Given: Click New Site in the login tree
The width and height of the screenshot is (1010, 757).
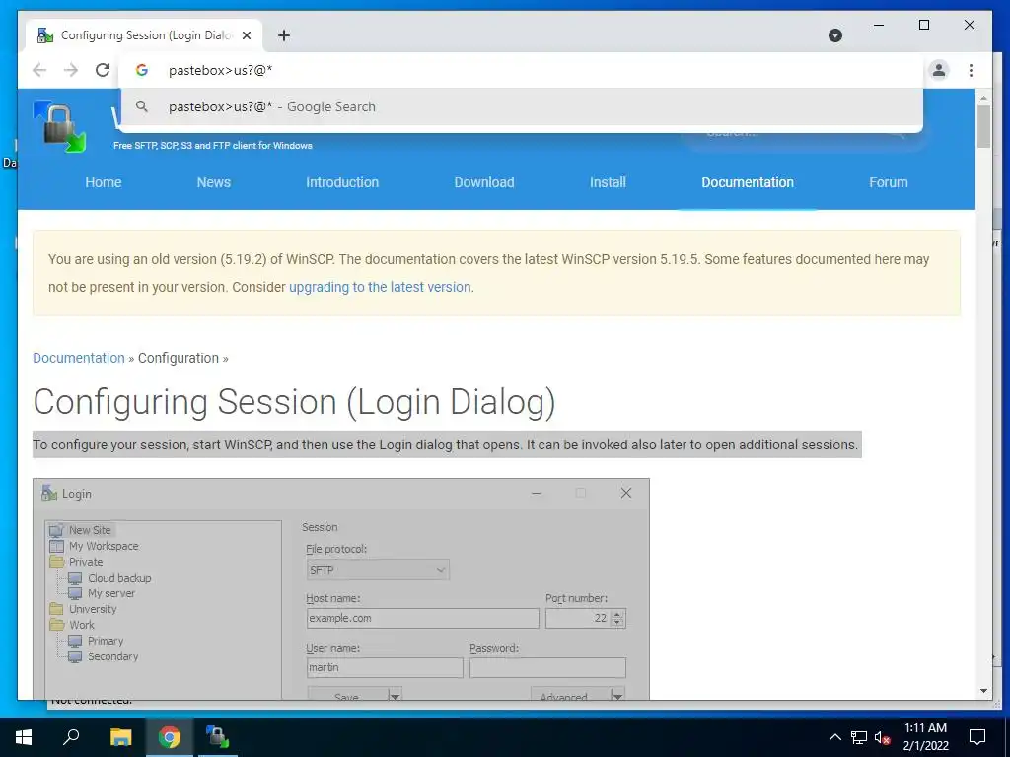Looking at the screenshot, I should click(90, 530).
